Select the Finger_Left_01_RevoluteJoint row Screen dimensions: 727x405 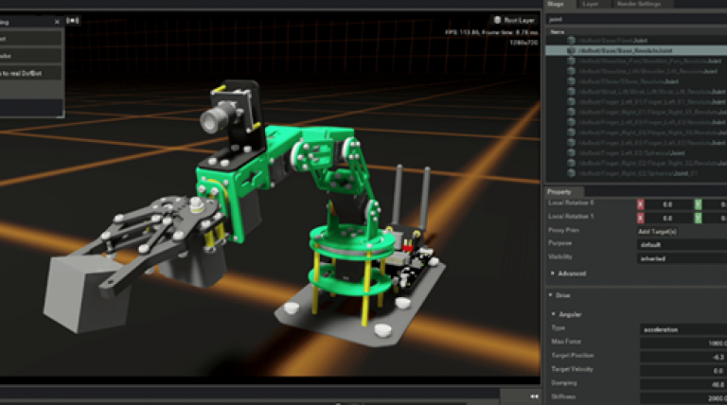pos(636,101)
